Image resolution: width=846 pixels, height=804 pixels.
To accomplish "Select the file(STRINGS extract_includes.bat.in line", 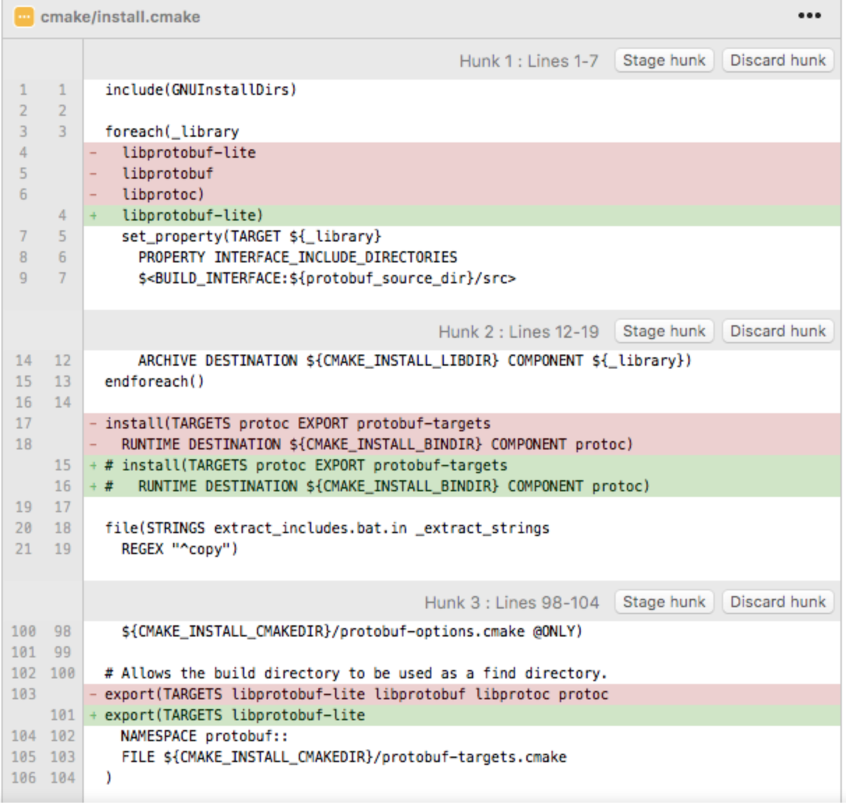I will click(x=461, y=528).
